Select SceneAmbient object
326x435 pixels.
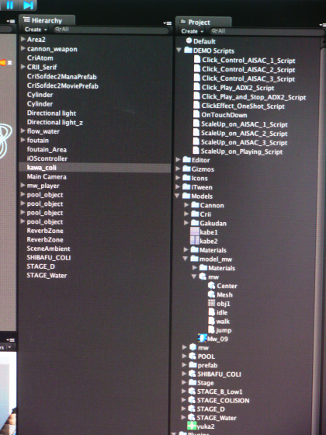coord(48,249)
